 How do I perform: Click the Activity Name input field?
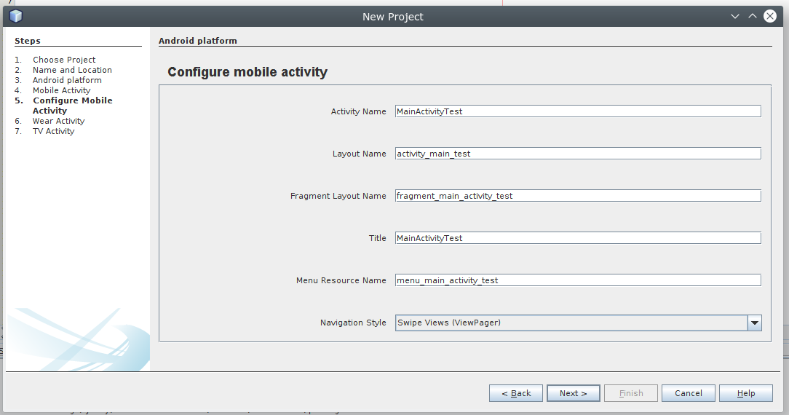tap(578, 111)
